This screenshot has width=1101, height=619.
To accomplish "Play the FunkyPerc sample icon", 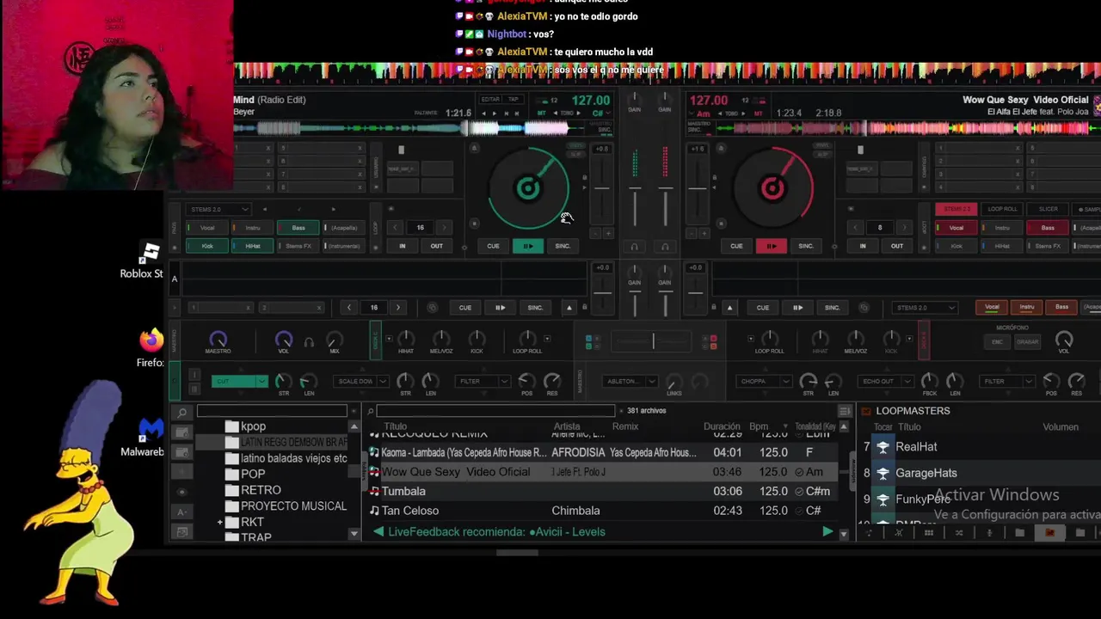I will click(x=883, y=499).
